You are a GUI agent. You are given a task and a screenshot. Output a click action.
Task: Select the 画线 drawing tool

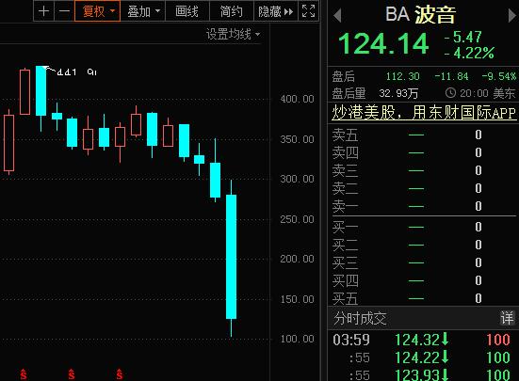[x=187, y=11]
